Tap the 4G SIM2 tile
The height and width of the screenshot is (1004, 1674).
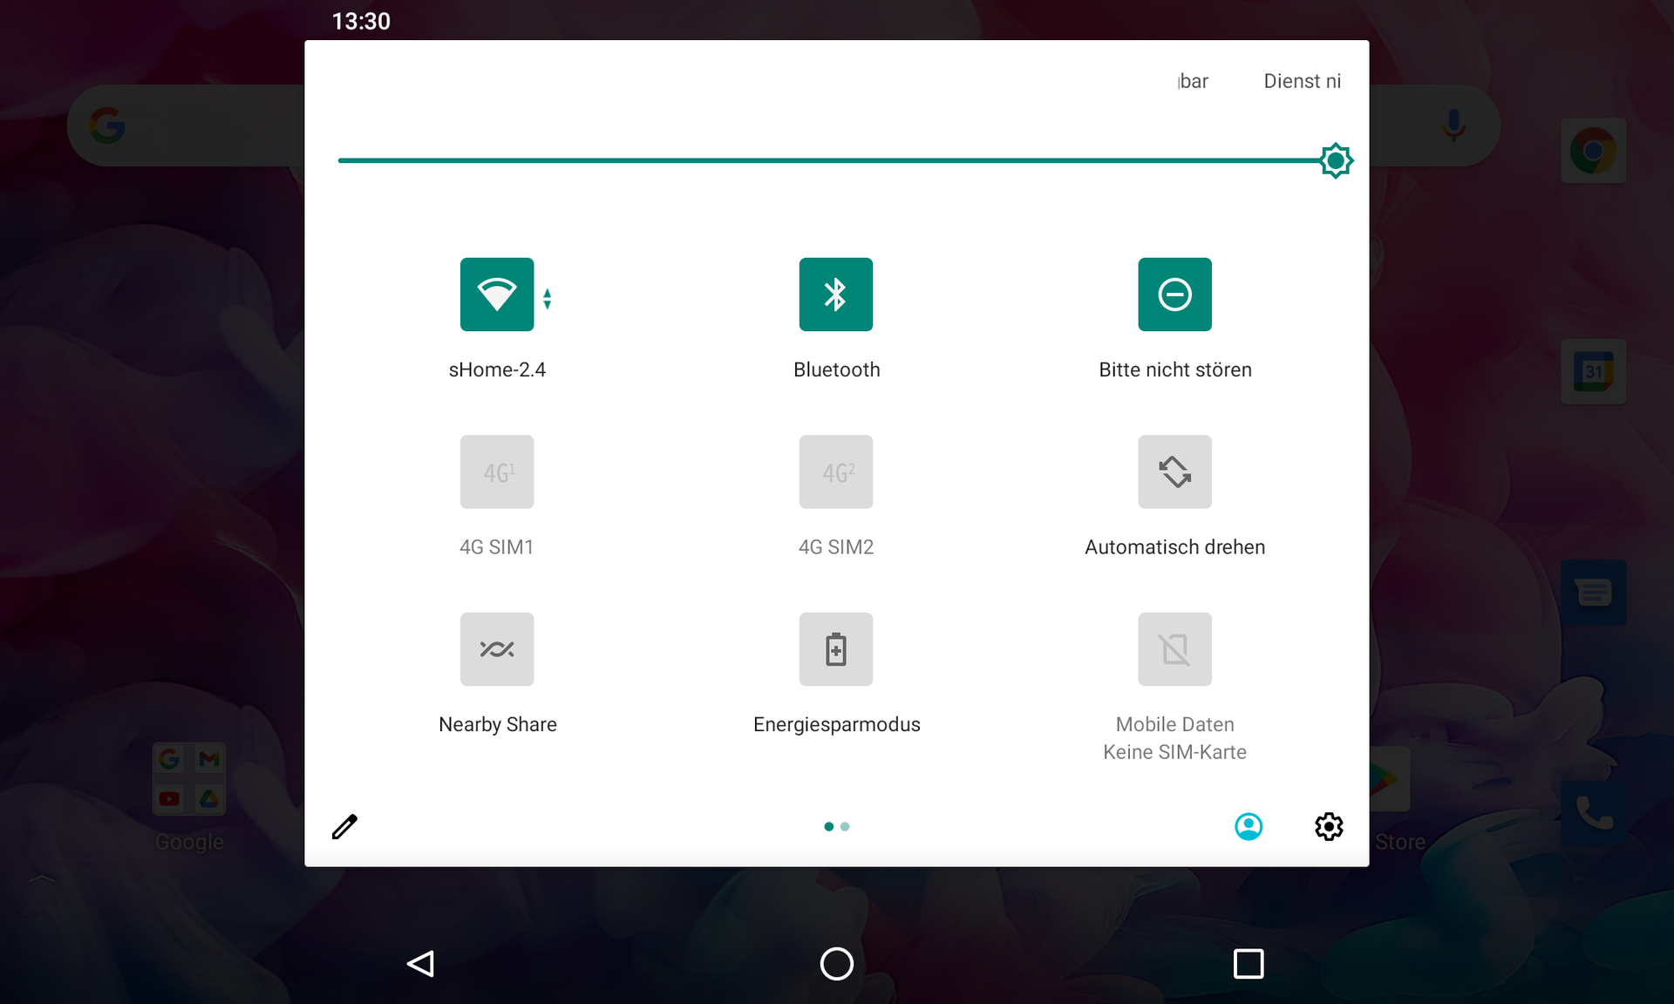click(x=835, y=471)
